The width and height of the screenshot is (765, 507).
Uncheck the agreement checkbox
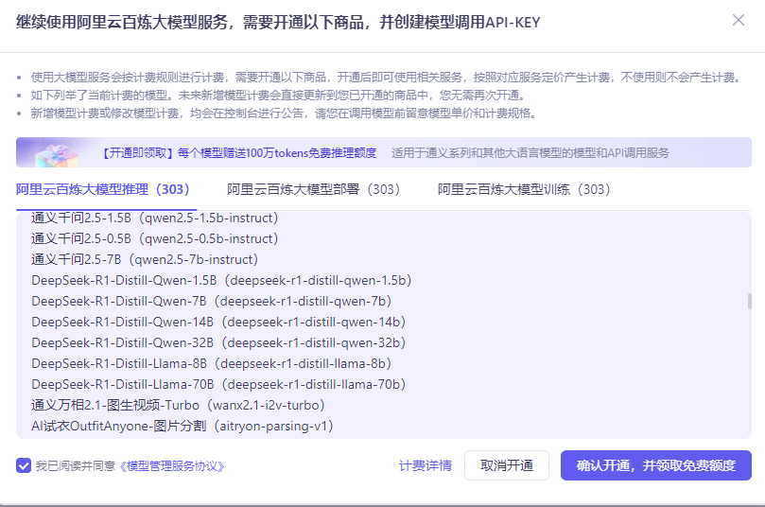click(x=24, y=465)
